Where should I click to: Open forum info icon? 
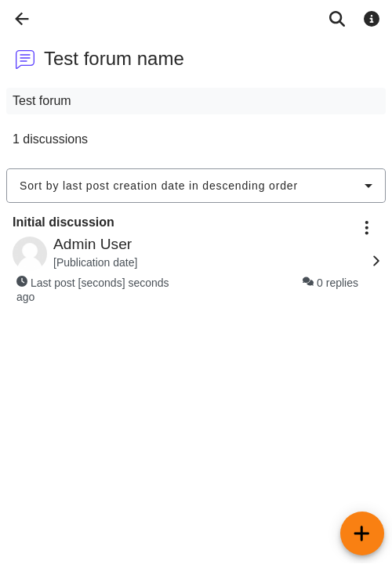(372, 19)
